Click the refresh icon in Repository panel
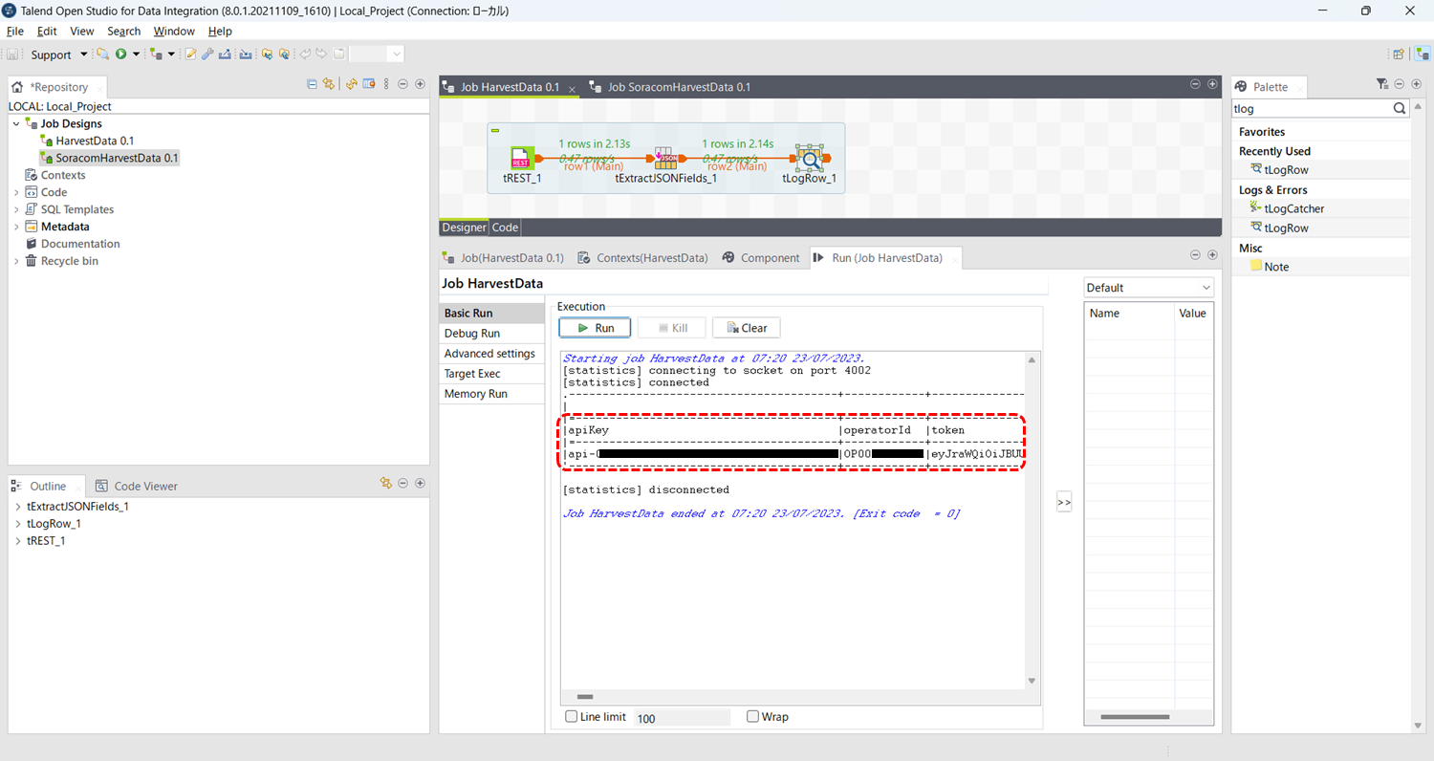The height and width of the screenshot is (761, 1434). (352, 84)
